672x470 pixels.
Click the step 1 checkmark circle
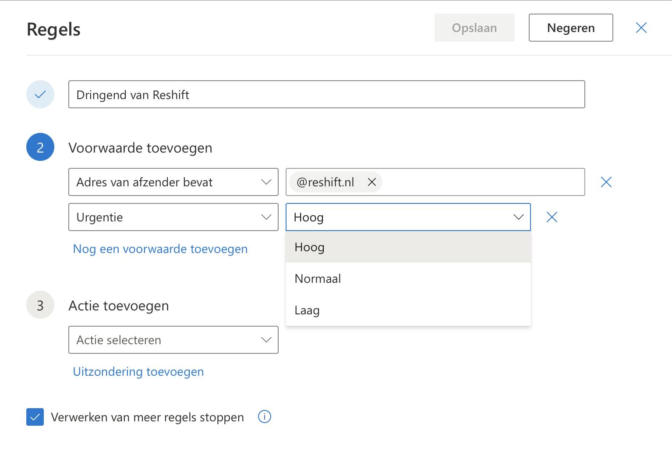(x=40, y=94)
